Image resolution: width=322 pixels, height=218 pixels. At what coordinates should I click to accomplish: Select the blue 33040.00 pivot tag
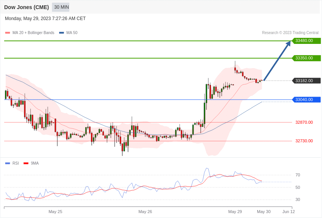click(x=306, y=100)
